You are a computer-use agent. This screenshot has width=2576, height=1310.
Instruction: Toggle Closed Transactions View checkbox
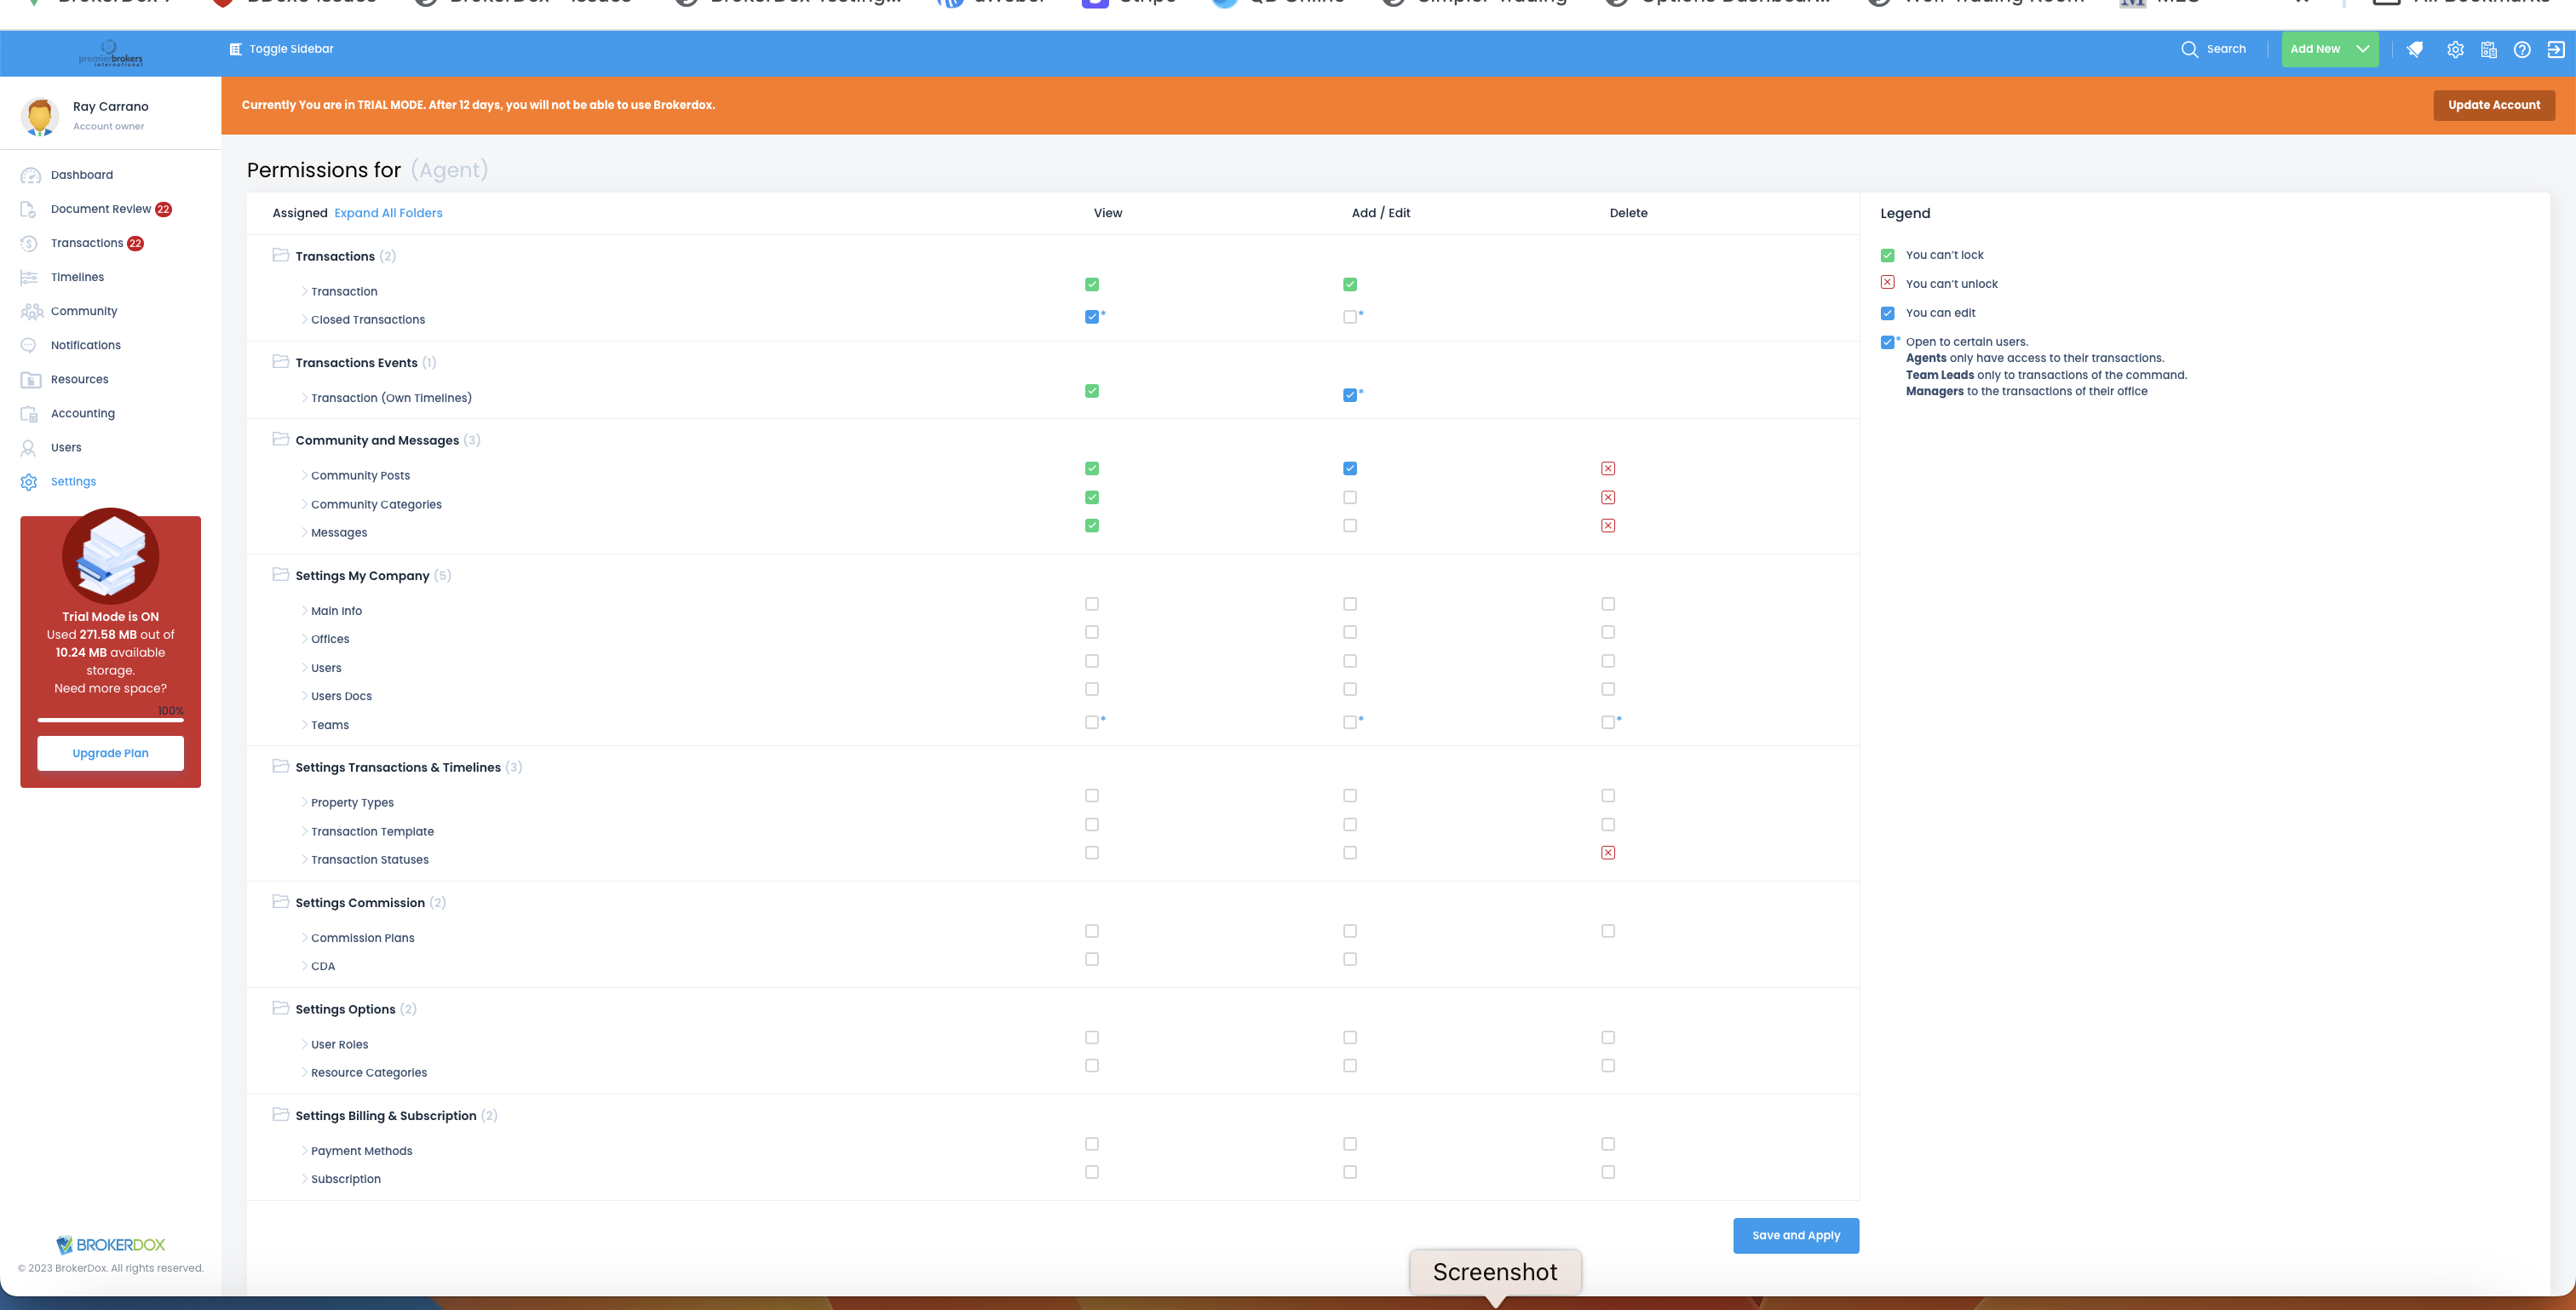[x=1092, y=317]
